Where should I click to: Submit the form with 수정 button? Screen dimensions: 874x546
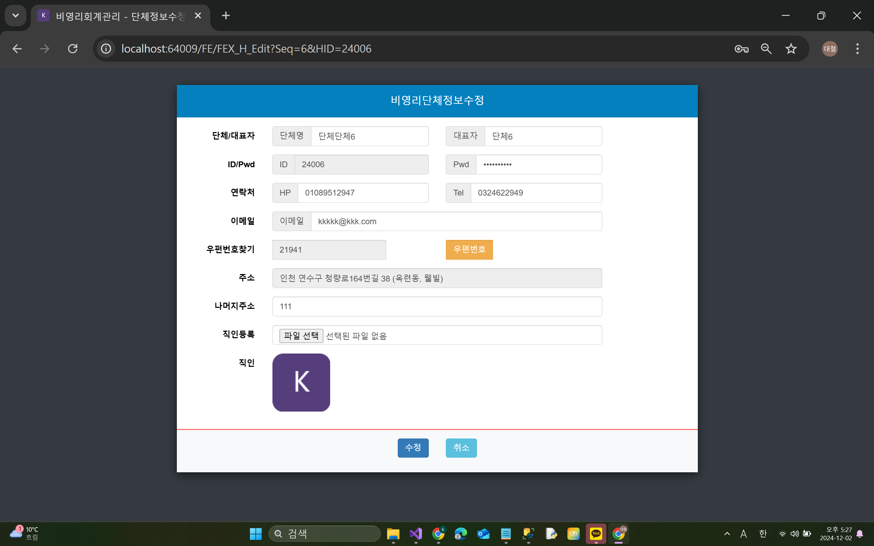(413, 448)
